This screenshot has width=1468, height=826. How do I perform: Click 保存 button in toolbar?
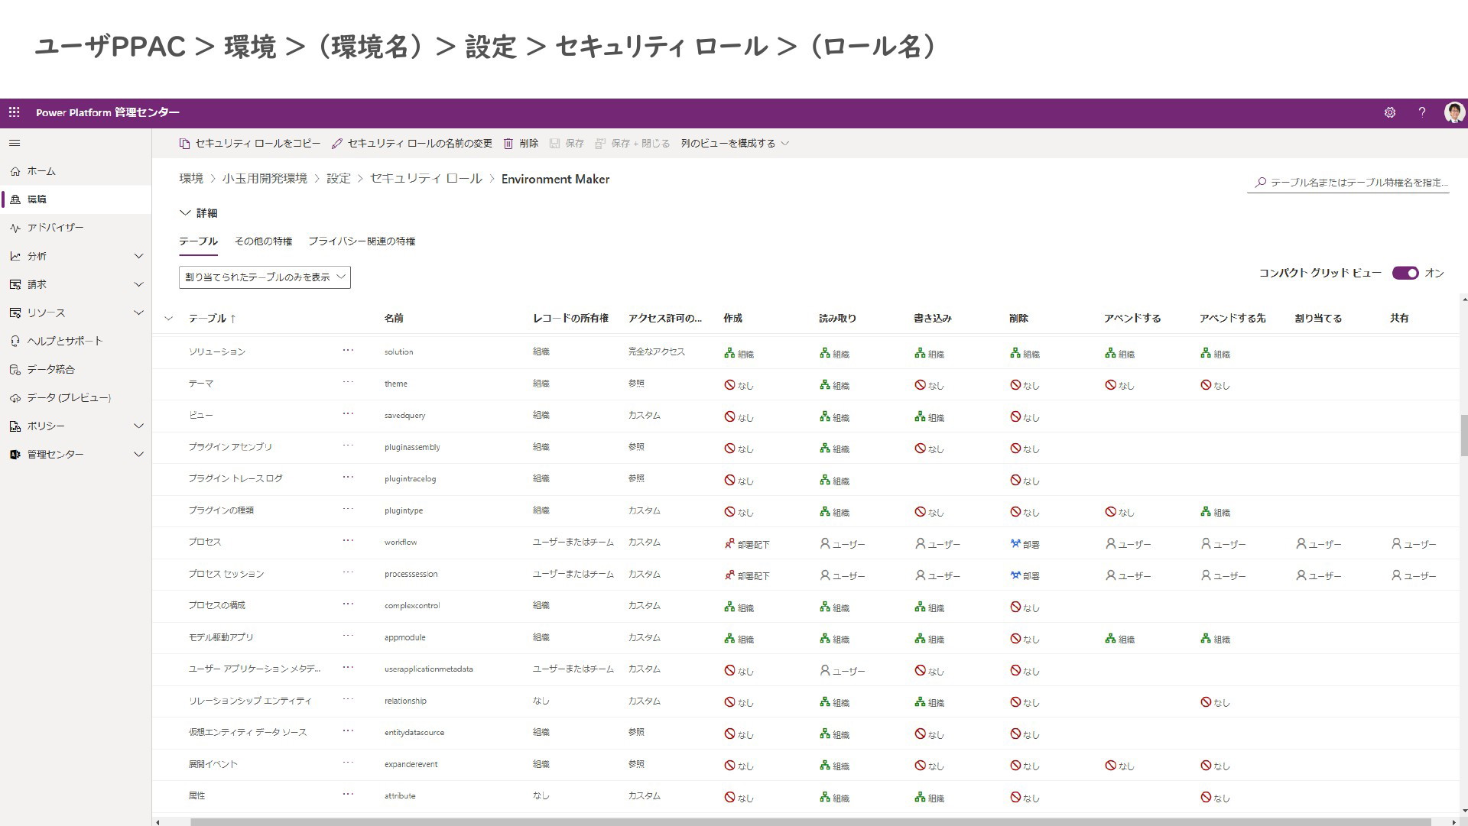pyautogui.click(x=567, y=144)
